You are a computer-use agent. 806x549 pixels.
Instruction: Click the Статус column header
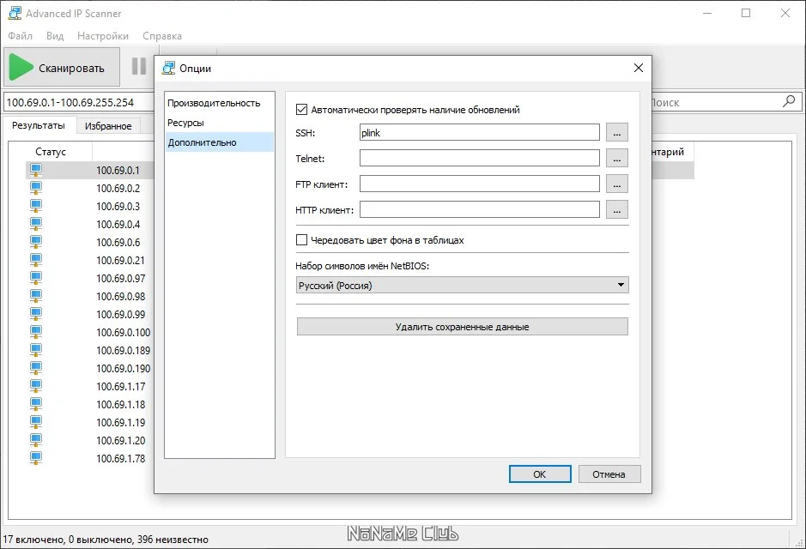click(x=51, y=152)
